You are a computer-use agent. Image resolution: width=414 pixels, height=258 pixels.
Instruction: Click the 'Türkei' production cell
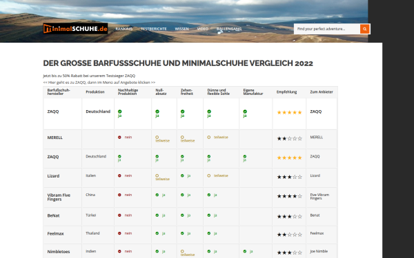click(91, 215)
